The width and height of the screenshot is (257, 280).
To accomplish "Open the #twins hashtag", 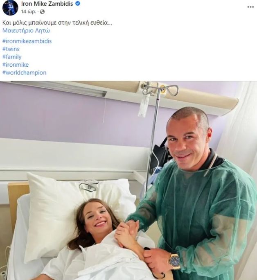I will pyautogui.click(x=11, y=49).
